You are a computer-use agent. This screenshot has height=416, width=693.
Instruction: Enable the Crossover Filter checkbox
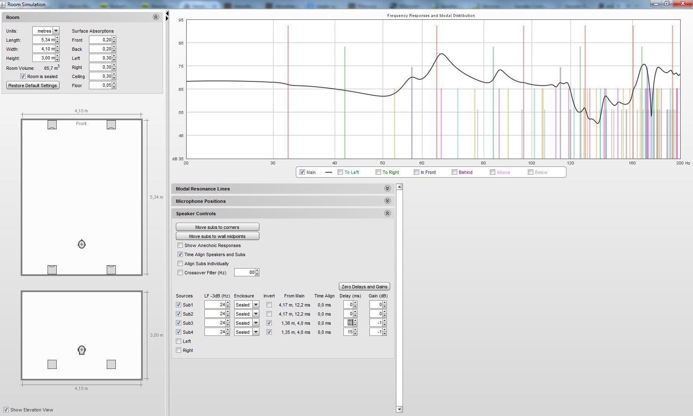(x=180, y=273)
